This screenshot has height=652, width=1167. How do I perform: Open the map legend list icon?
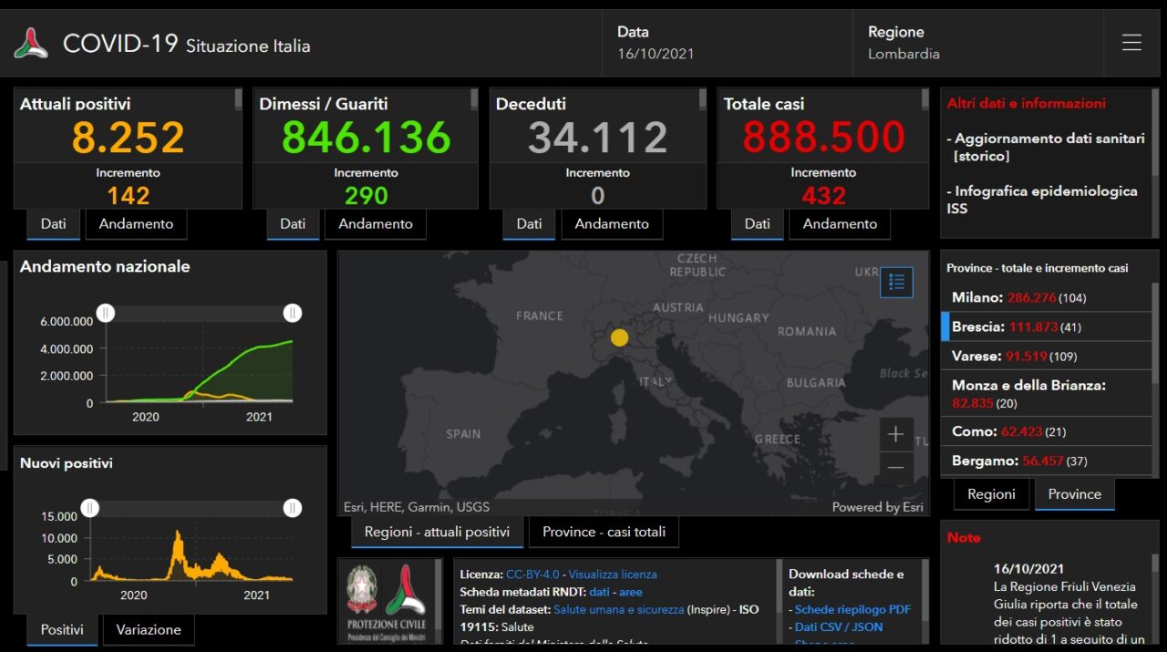tap(895, 283)
